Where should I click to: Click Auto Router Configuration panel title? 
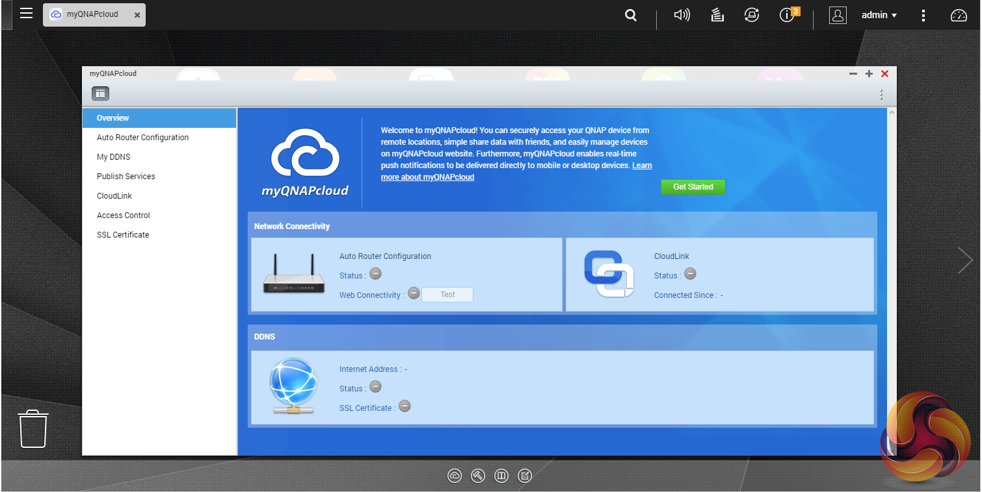click(x=385, y=256)
